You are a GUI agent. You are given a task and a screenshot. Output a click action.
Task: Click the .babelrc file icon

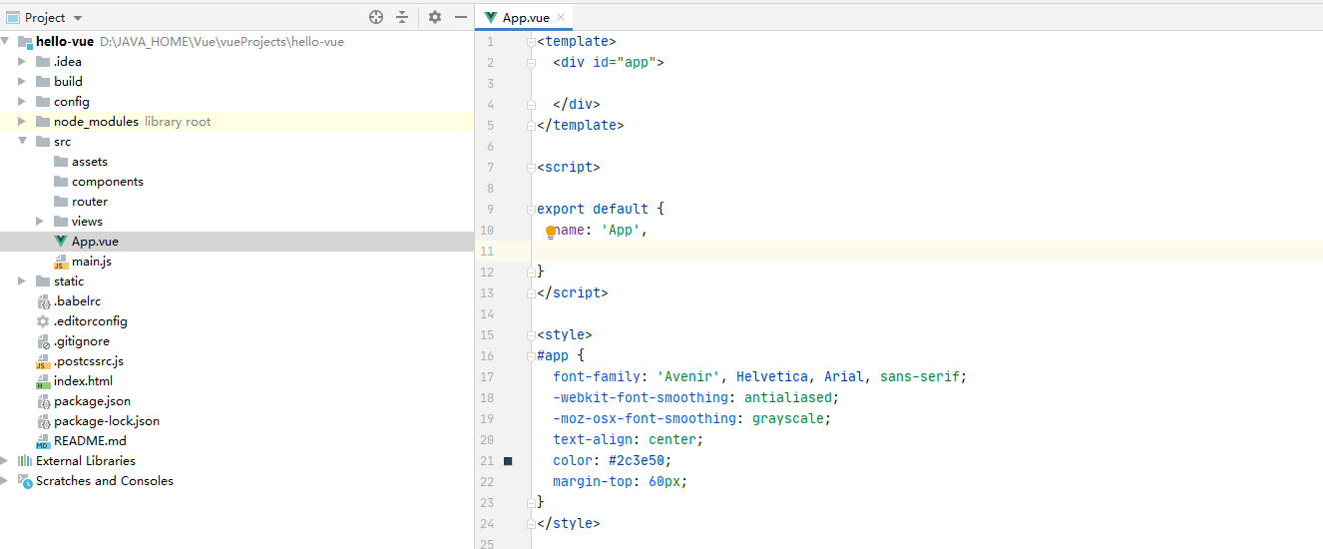pyautogui.click(x=43, y=301)
